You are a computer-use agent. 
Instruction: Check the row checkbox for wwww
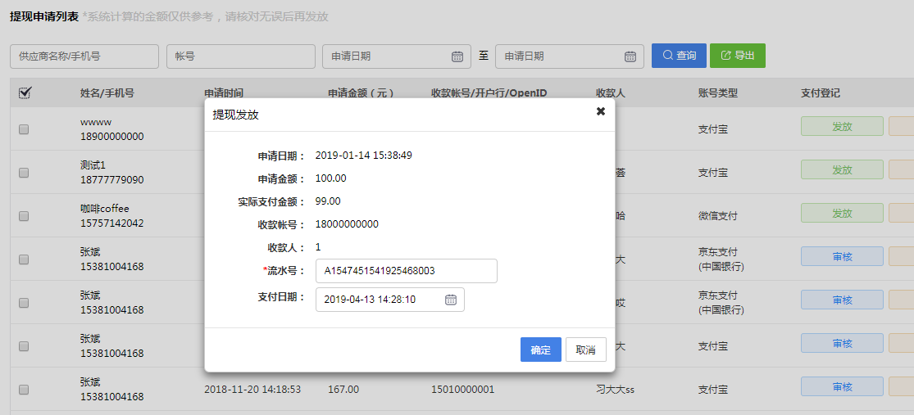[x=24, y=129]
